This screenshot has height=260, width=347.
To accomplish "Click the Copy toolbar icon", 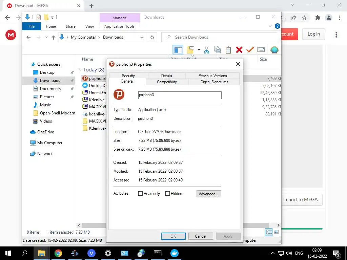I will click(x=218, y=50).
